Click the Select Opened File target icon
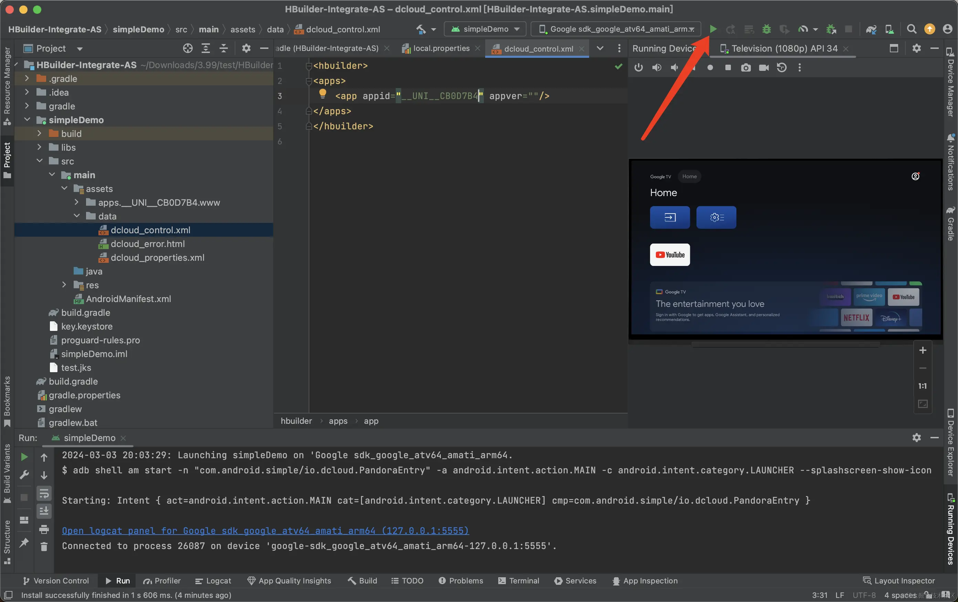This screenshot has width=958, height=602. coord(188,49)
